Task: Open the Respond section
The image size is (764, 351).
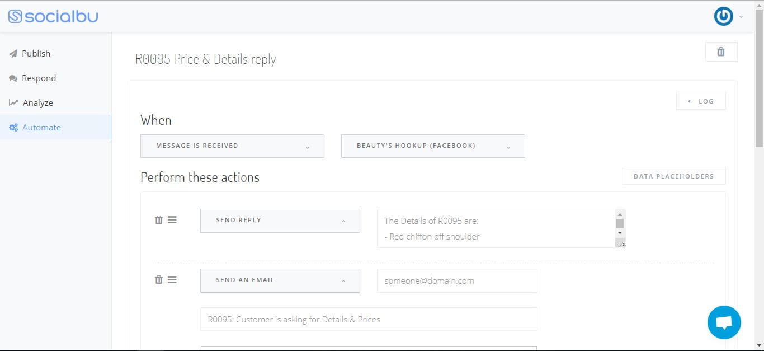Action: coord(39,78)
